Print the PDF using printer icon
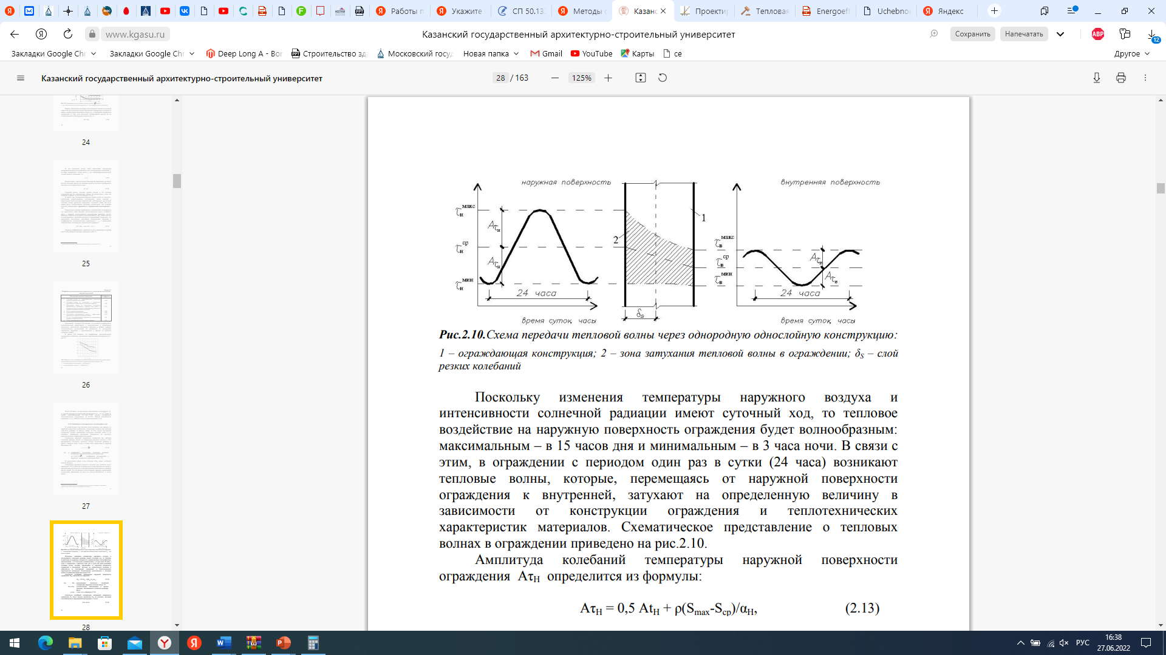The width and height of the screenshot is (1166, 655). tap(1121, 78)
